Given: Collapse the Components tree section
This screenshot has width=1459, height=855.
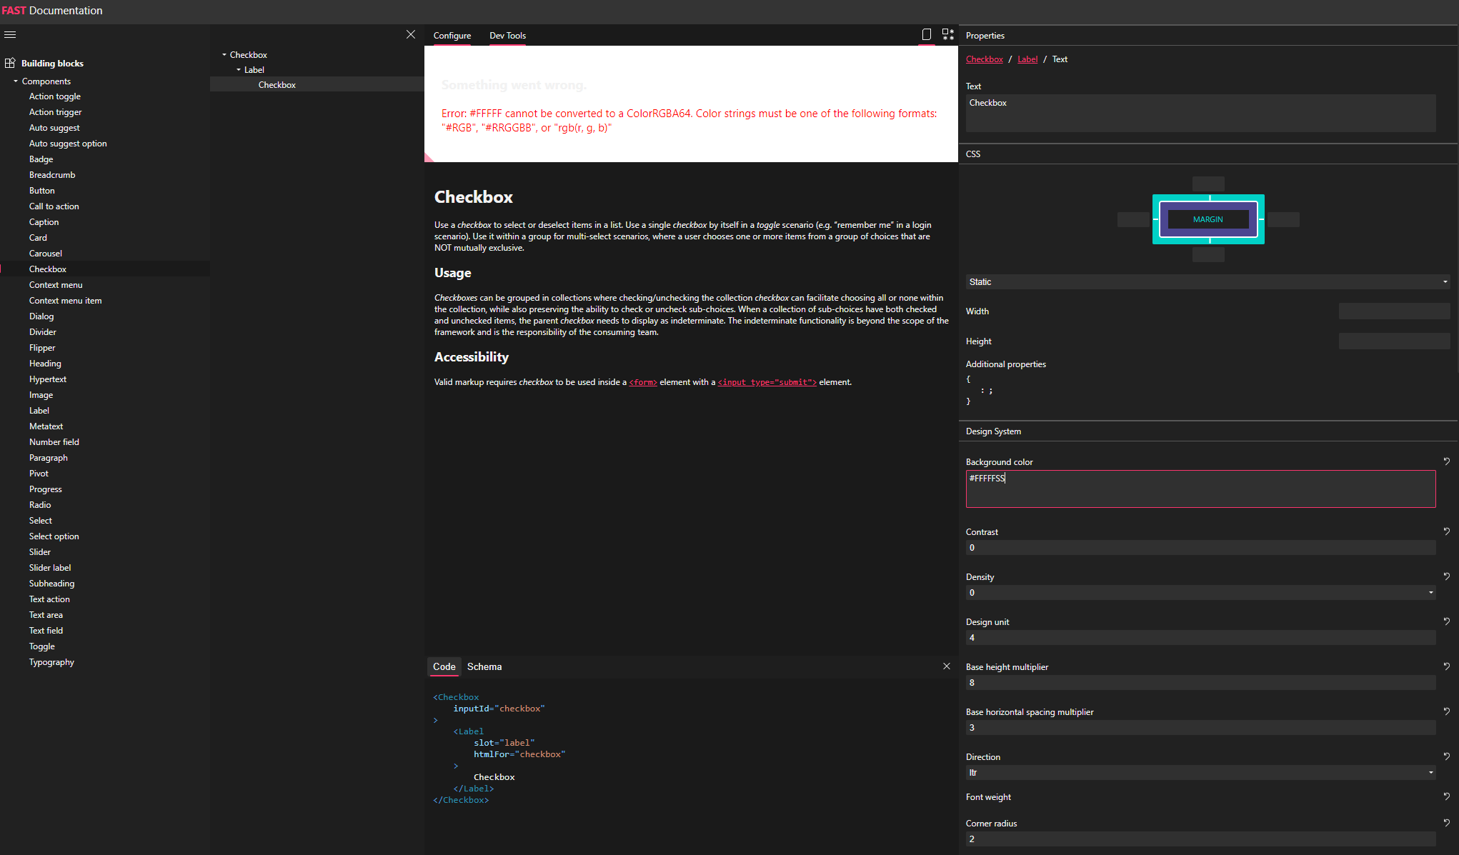Looking at the screenshot, I should pos(16,81).
